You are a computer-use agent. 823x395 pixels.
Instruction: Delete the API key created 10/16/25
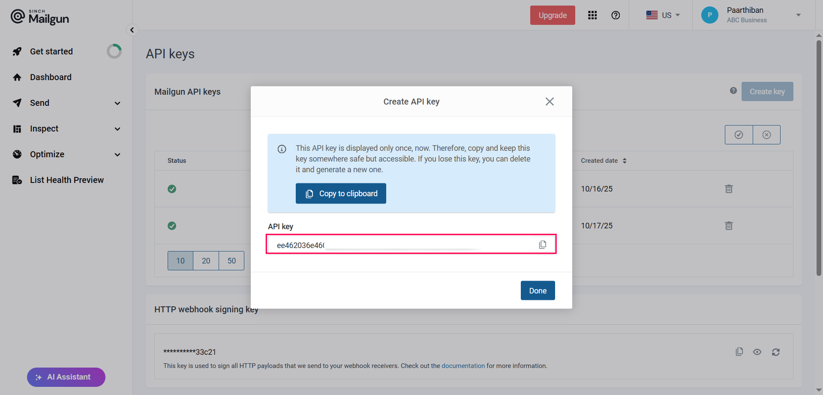[x=729, y=189]
